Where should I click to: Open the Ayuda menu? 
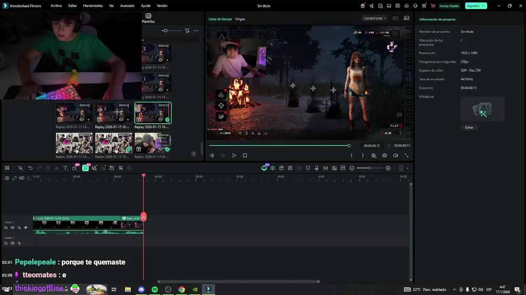pyautogui.click(x=146, y=6)
